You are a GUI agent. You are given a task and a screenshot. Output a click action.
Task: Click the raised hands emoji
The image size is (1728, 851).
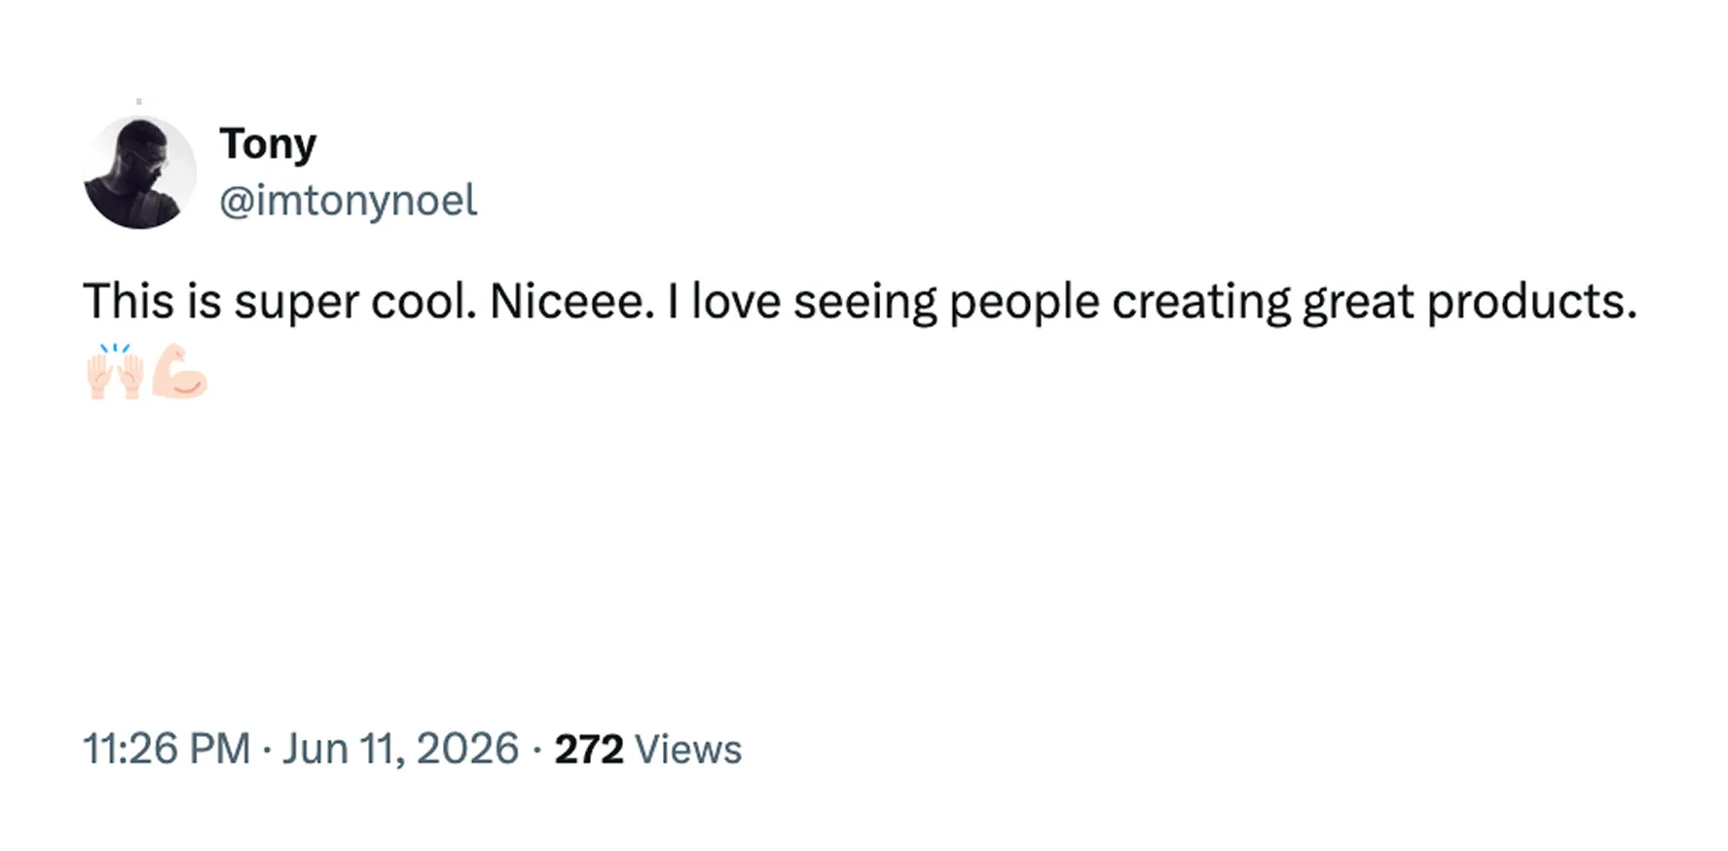click(115, 371)
